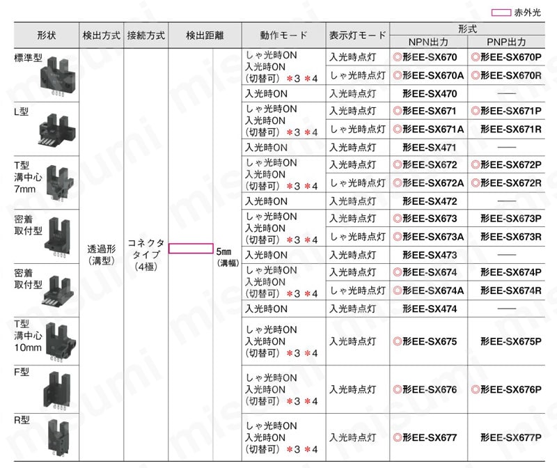Select model 形EE-SX676
Viewport: 557px width, 468px height.
430,389
